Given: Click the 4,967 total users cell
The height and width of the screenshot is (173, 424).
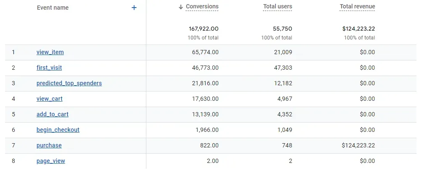Looking at the screenshot, I should [x=284, y=99].
